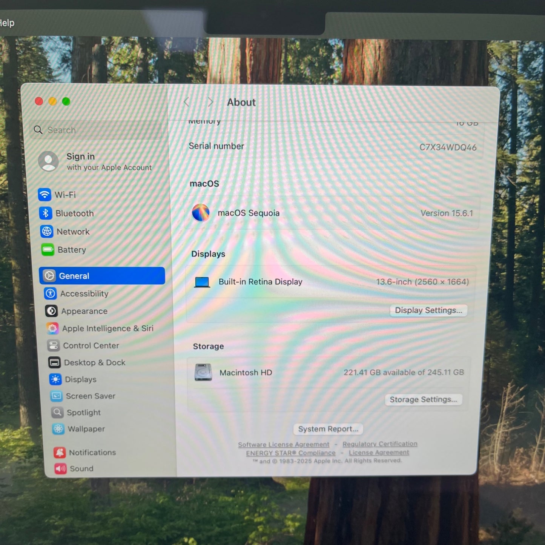Open the Sound speaker icon
545x545 pixels.
[60, 468]
